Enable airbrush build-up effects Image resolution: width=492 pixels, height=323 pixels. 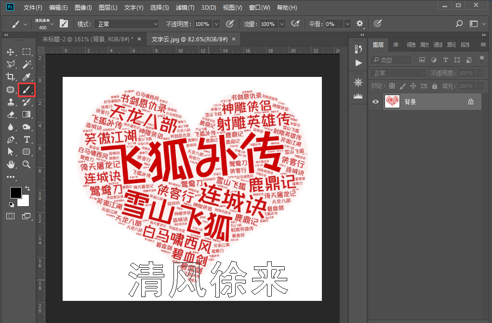(295, 24)
